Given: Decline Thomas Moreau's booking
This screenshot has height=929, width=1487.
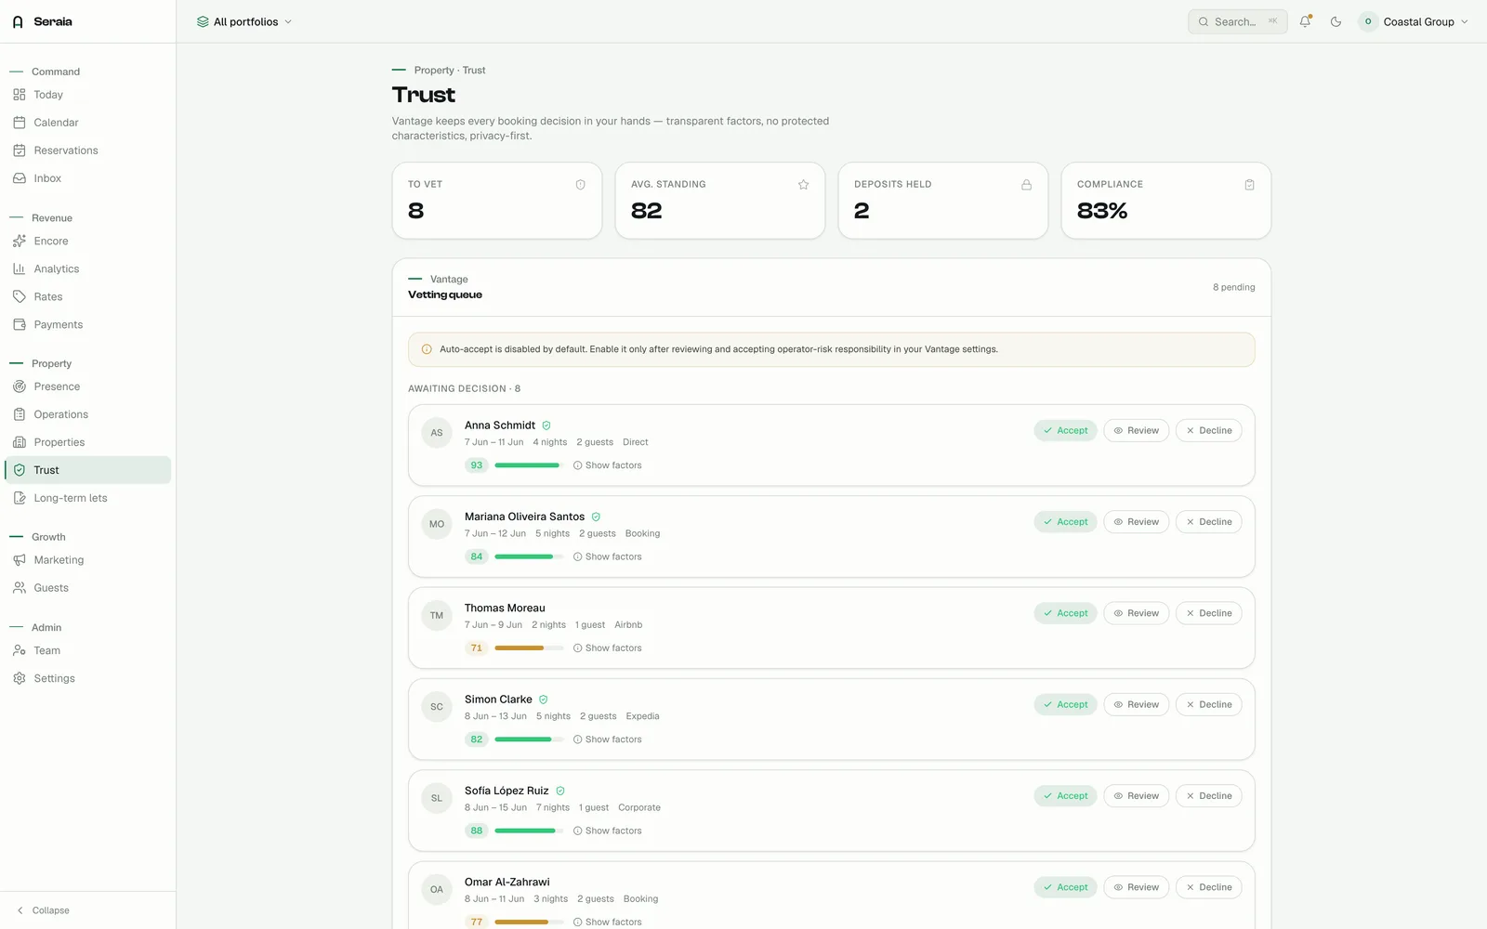Looking at the screenshot, I should [x=1209, y=613].
